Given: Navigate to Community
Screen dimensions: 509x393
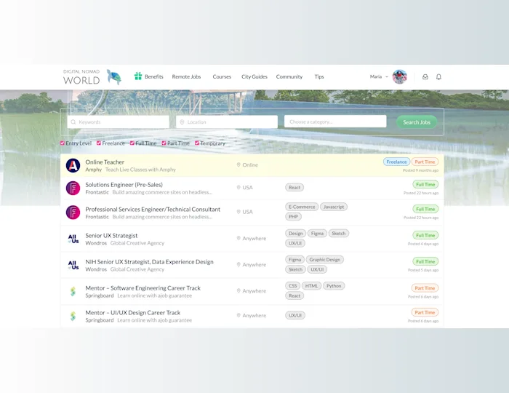Looking at the screenshot, I should point(289,76).
